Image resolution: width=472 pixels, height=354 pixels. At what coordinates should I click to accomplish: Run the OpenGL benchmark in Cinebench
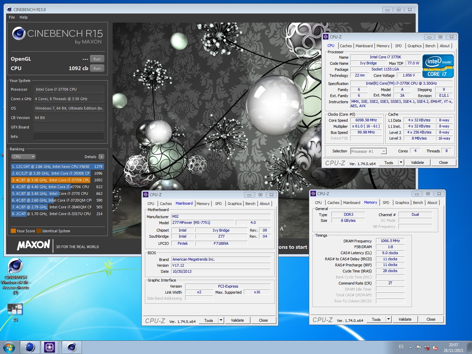pyautogui.click(x=97, y=59)
